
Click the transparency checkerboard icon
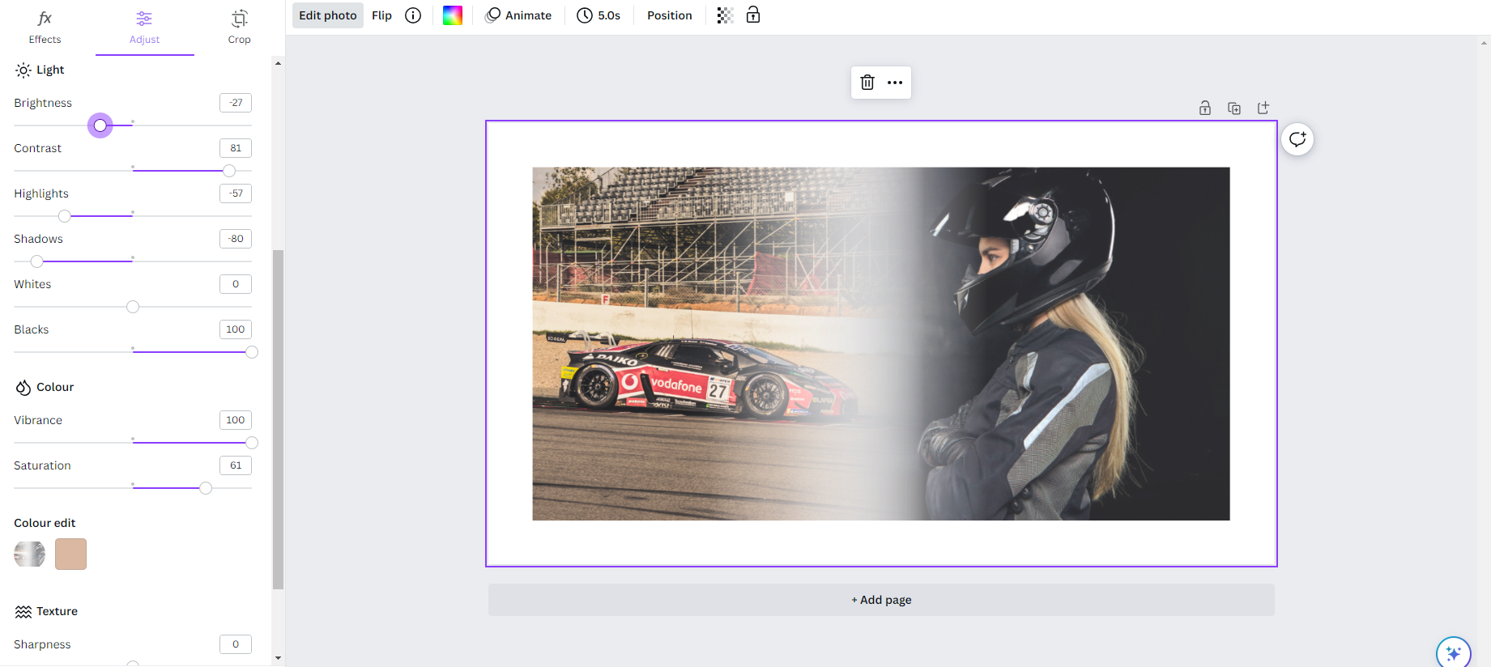(725, 15)
